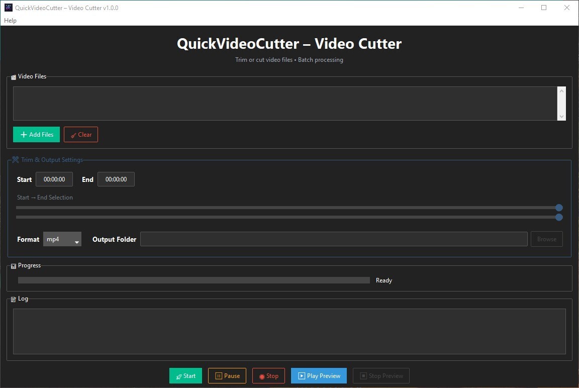The height and width of the screenshot is (388, 579).
Task: Click the Log section icon
Action: (x=14, y=300)
